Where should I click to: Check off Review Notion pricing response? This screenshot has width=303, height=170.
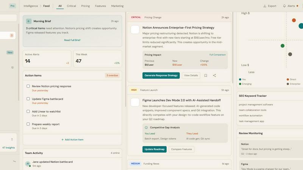28,86
